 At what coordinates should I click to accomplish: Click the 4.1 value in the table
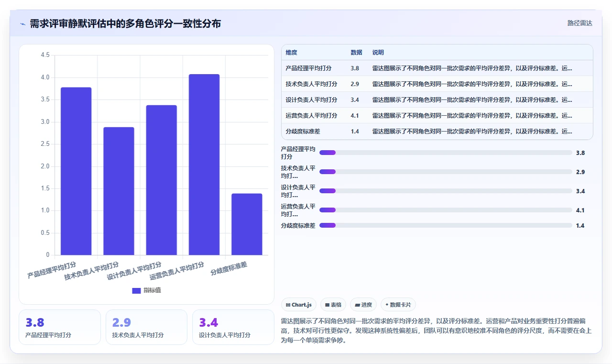tap(355, 116)
